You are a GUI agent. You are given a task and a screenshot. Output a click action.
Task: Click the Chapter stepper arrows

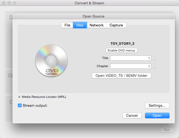[x=154, y=66]
